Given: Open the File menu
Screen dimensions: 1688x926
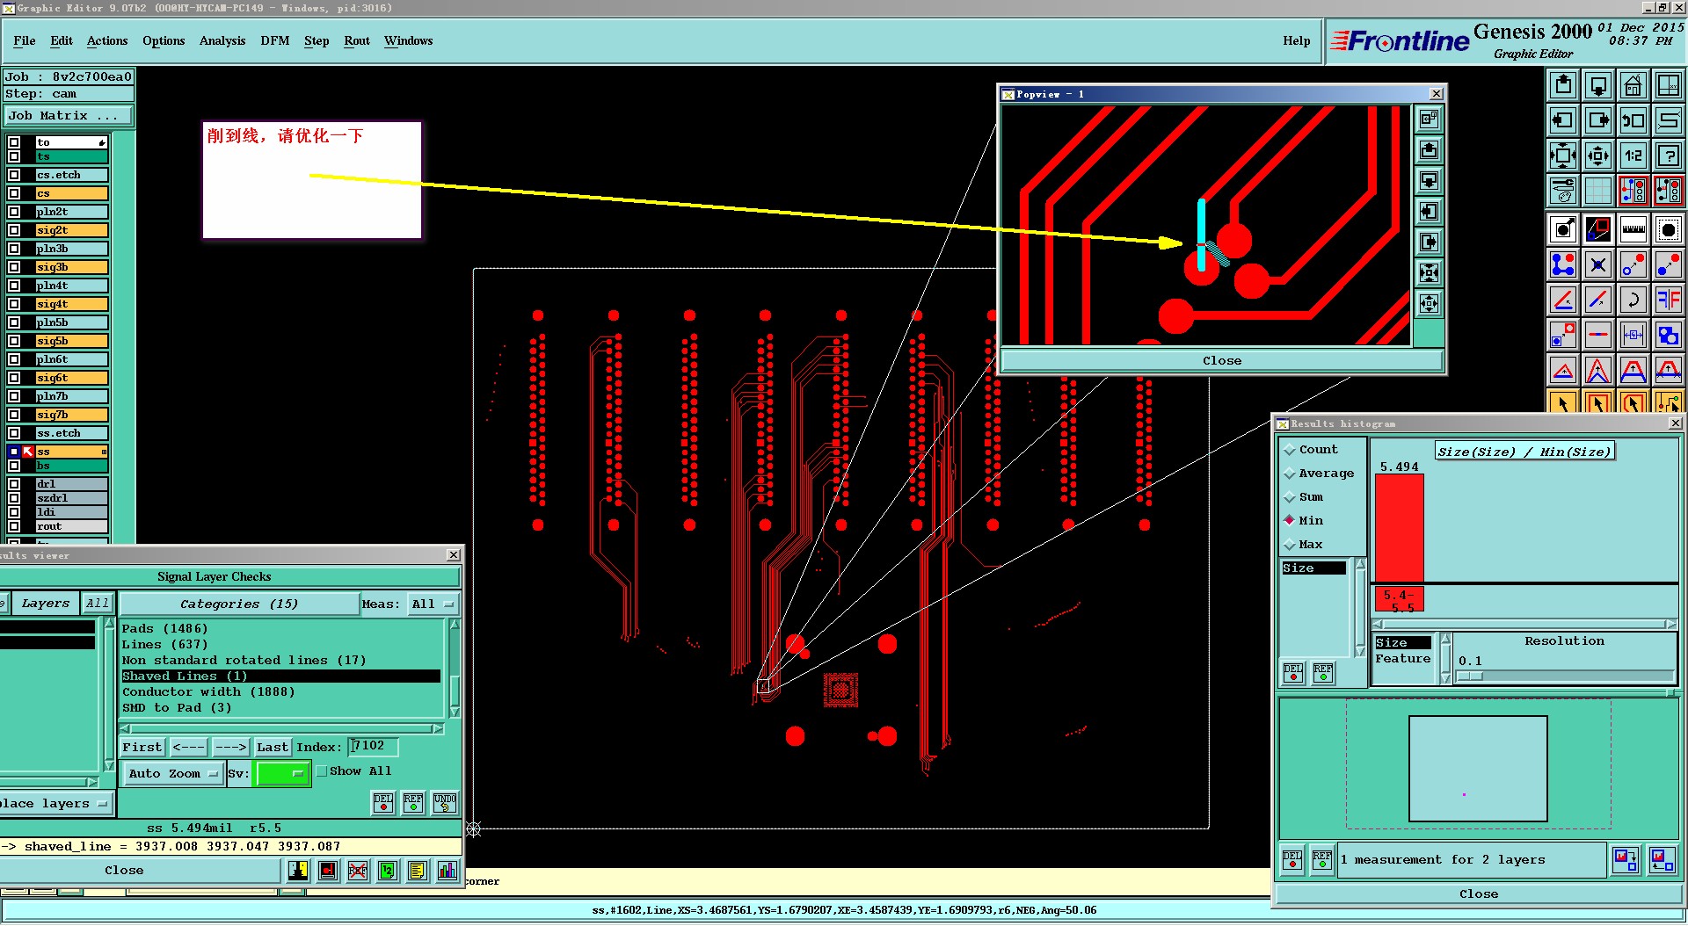Looking at the screenshot, I should coord(25,40).
